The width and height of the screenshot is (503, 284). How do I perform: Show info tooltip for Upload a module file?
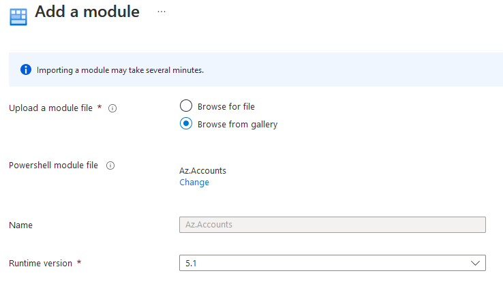pyautogui.click(x=112, y=108)
